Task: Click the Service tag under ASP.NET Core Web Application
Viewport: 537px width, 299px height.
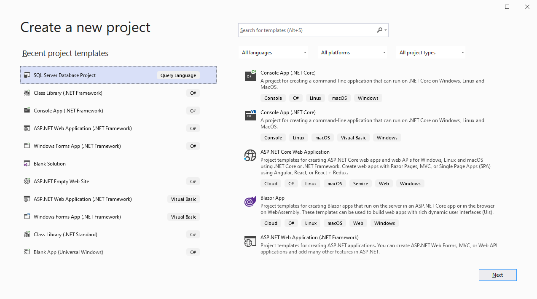Action: point(360,184)
